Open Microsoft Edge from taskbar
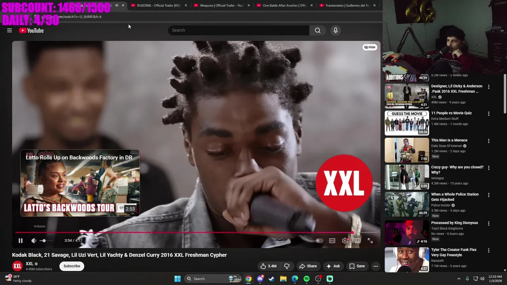The height and width of the screenshot is (285, 507). click(295, 279)
